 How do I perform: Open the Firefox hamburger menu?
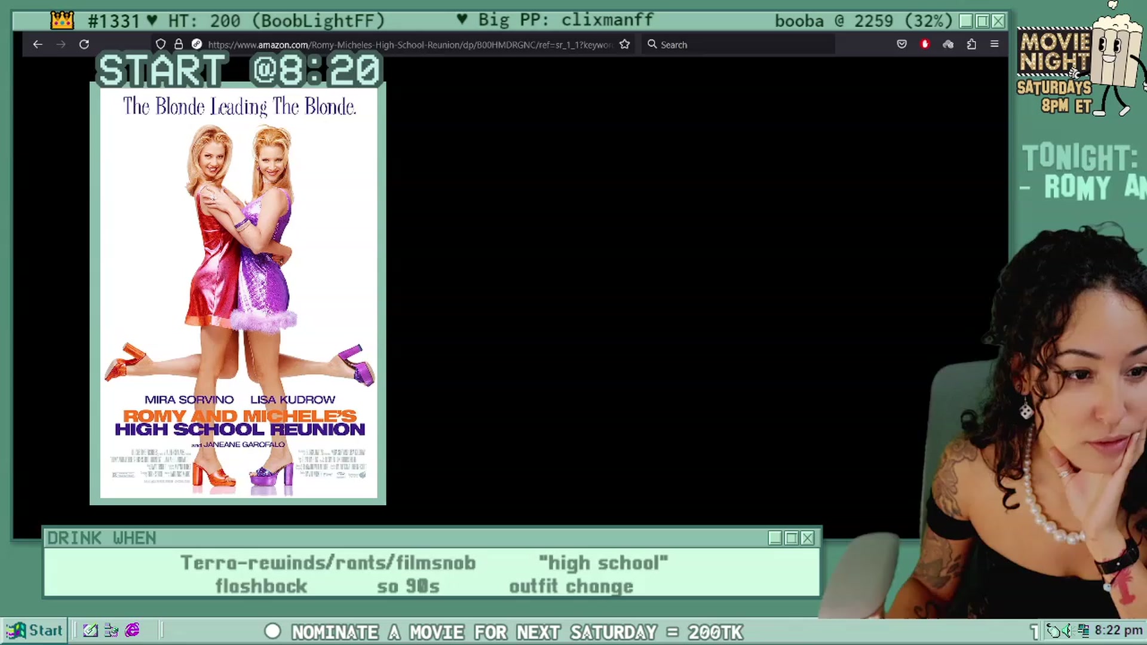[995, 44]
